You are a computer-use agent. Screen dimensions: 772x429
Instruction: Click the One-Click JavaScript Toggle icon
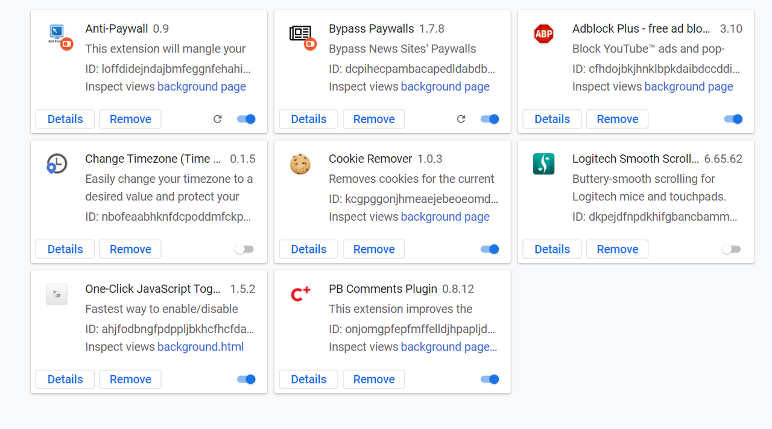pos(57,294)
